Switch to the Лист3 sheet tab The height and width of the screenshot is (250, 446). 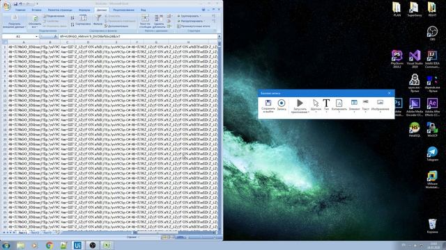[x=47, y=233]
